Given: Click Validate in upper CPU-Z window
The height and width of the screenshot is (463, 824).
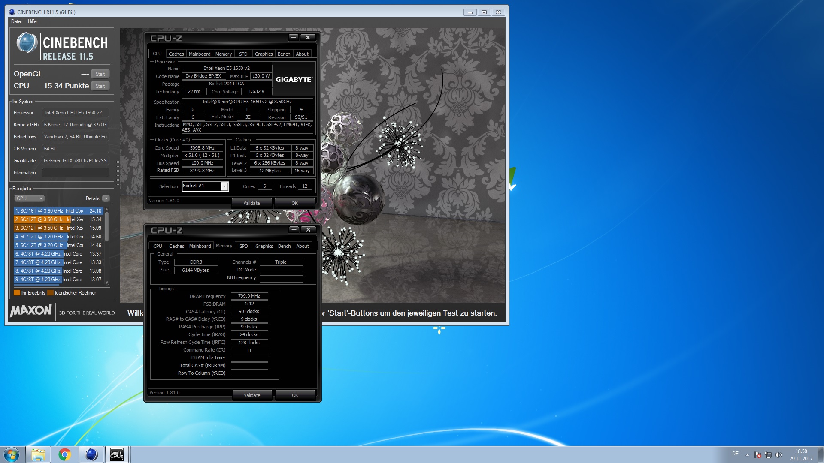Looking at the screenshot, I should tap(251, 203).
